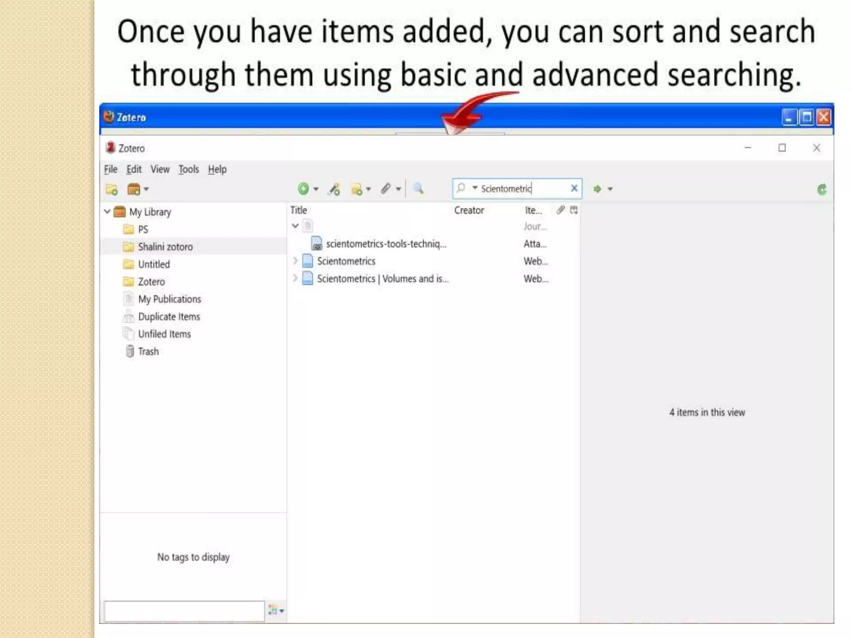This screenshot has height=638, width=851.
Task: Open Duplicate Items in sidebar
Action: point(169,317)
